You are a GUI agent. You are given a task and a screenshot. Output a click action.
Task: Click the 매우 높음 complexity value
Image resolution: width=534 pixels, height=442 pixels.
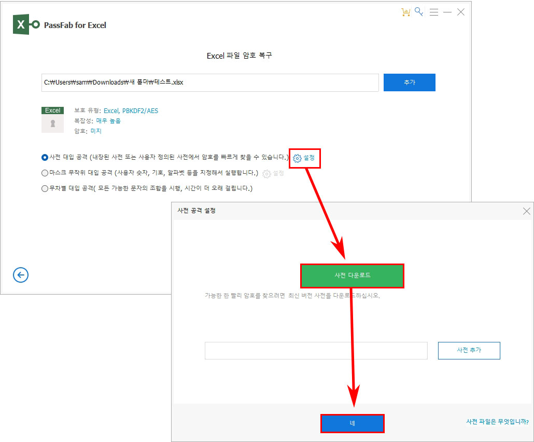[x=108, y=120]
